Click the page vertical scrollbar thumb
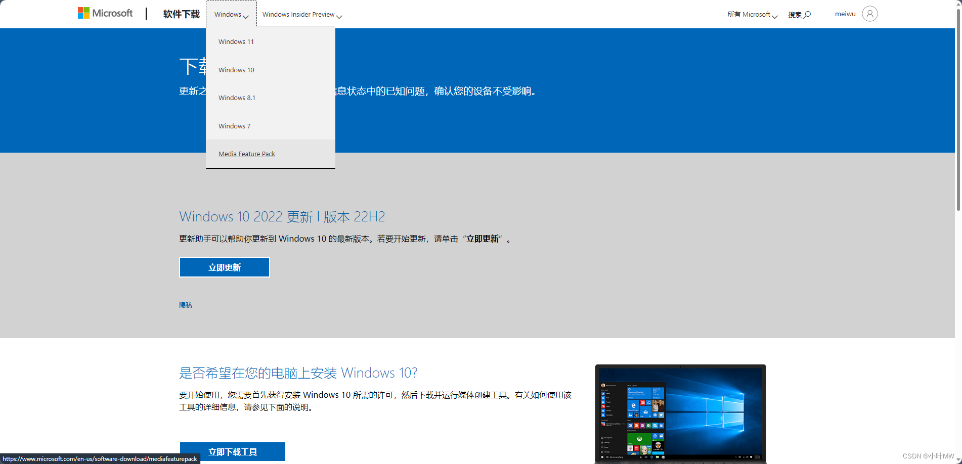Image resolution: width=962 pixels, height=464 pixels. (x=958, y=109)
